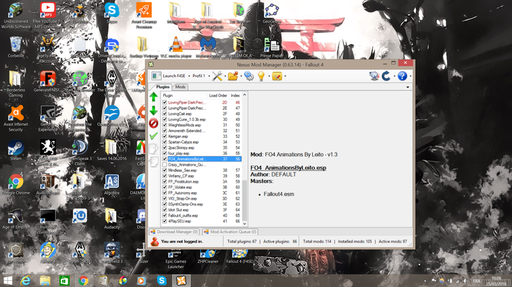Expand the refresh arrow dropdown
Screen dimensions: 512x287
394,76
